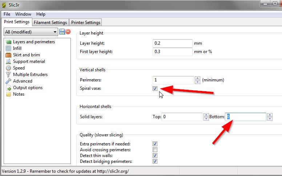Select Notes in the sidebar

19,94
